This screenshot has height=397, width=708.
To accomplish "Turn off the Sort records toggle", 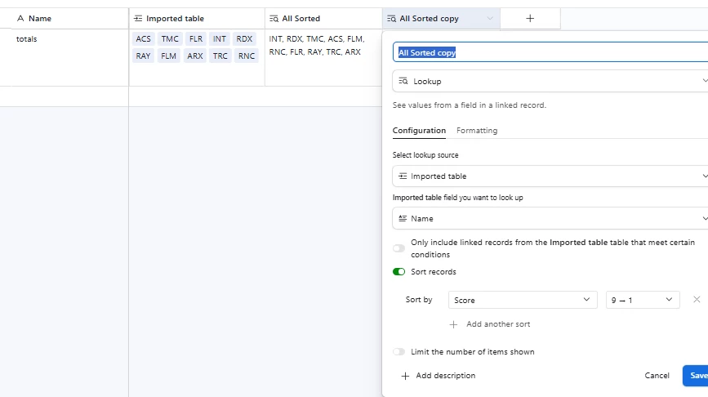I will pyautogui.click(x=399, y=271).
